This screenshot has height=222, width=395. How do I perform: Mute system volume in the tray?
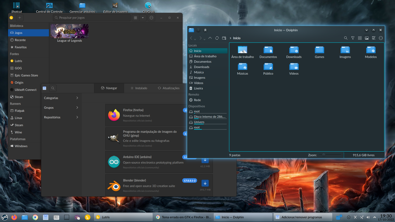point(368,217)
